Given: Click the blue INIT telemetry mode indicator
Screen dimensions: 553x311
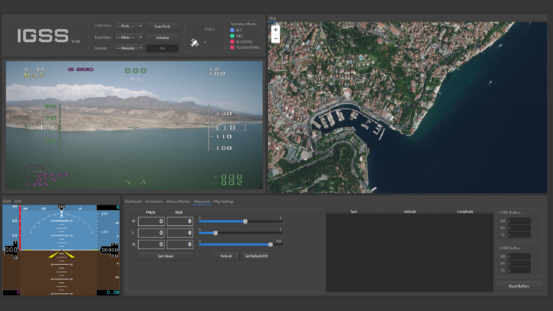Looking at the screenshot, I should [232, 30].
